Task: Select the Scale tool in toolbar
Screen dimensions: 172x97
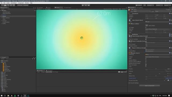Action: click(x=11, y=5)
